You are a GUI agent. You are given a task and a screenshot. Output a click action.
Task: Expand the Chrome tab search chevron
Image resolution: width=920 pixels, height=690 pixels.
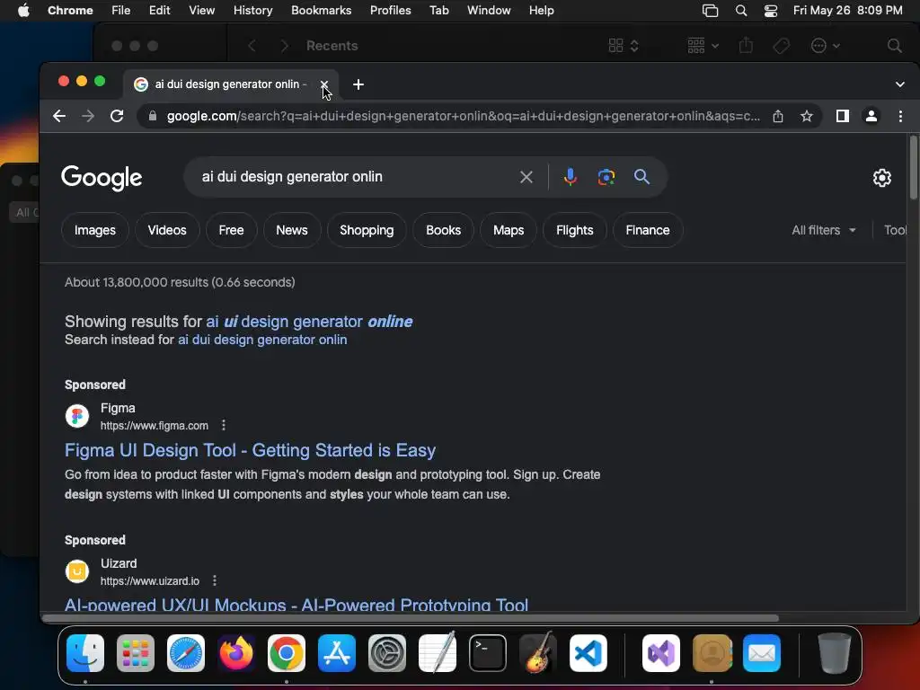900,84
